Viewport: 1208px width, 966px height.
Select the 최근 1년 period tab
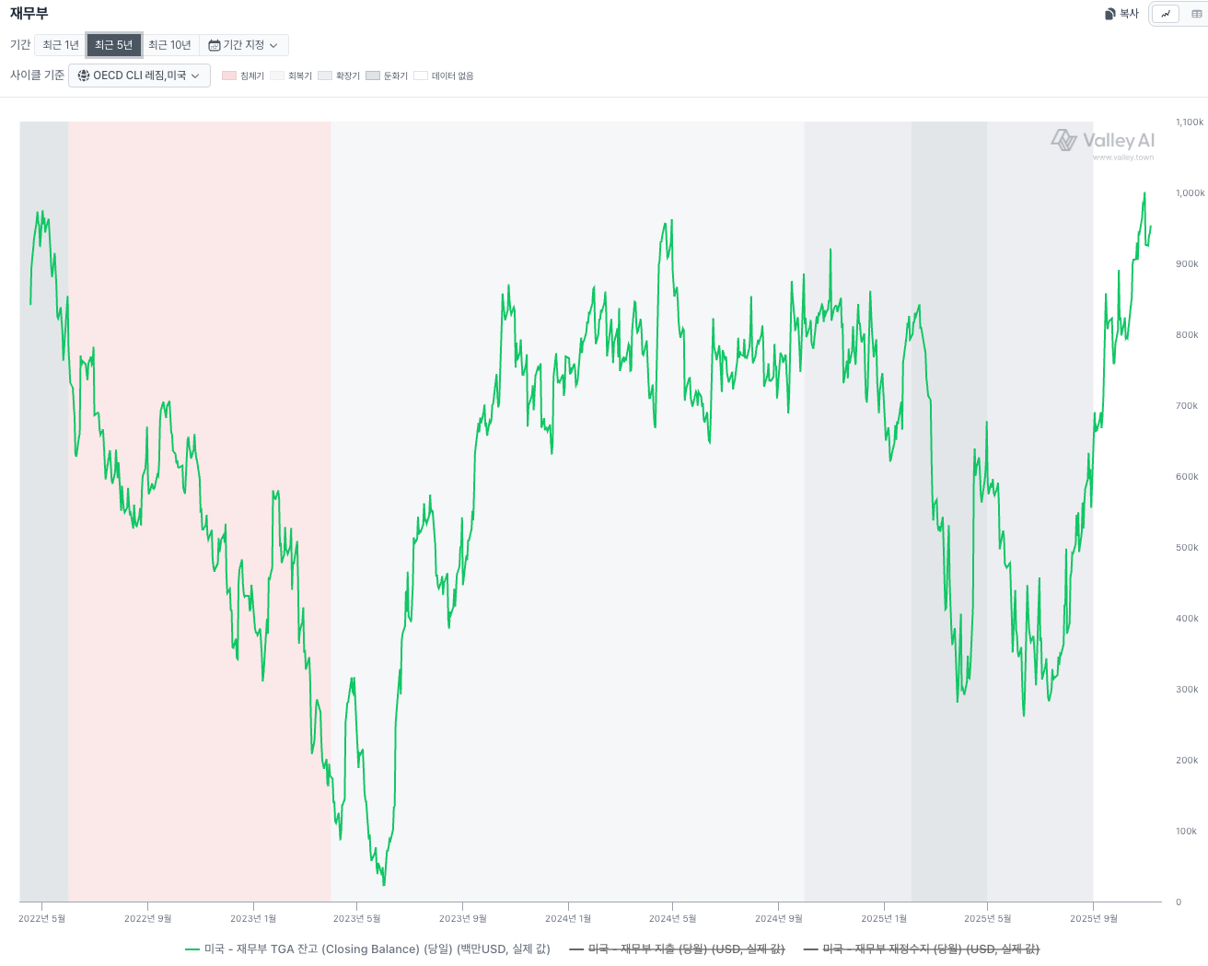pyautogui.click(x=61, y=45)
